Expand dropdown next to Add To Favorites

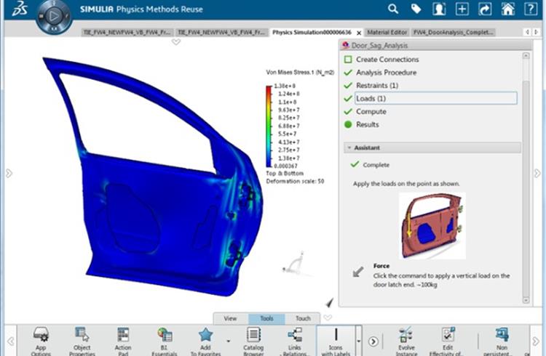pyautogui.click(x=229, y=341)
